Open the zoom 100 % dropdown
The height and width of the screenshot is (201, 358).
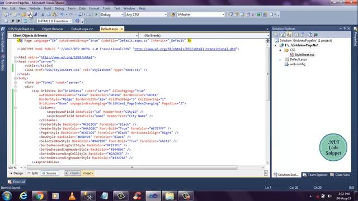tap(21, 167)
